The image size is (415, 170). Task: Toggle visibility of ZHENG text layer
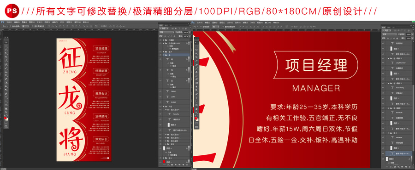160,102
